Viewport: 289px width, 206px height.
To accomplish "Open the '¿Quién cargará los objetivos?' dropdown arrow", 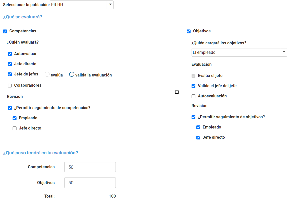I will (x=284, y=52).
